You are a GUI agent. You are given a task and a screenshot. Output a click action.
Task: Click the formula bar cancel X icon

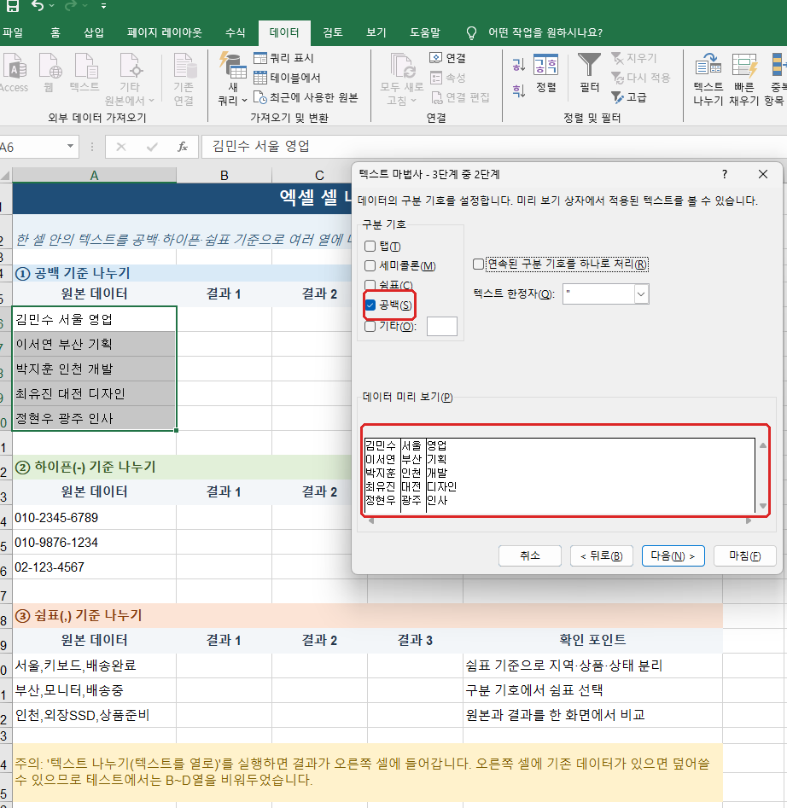[121, 148]
